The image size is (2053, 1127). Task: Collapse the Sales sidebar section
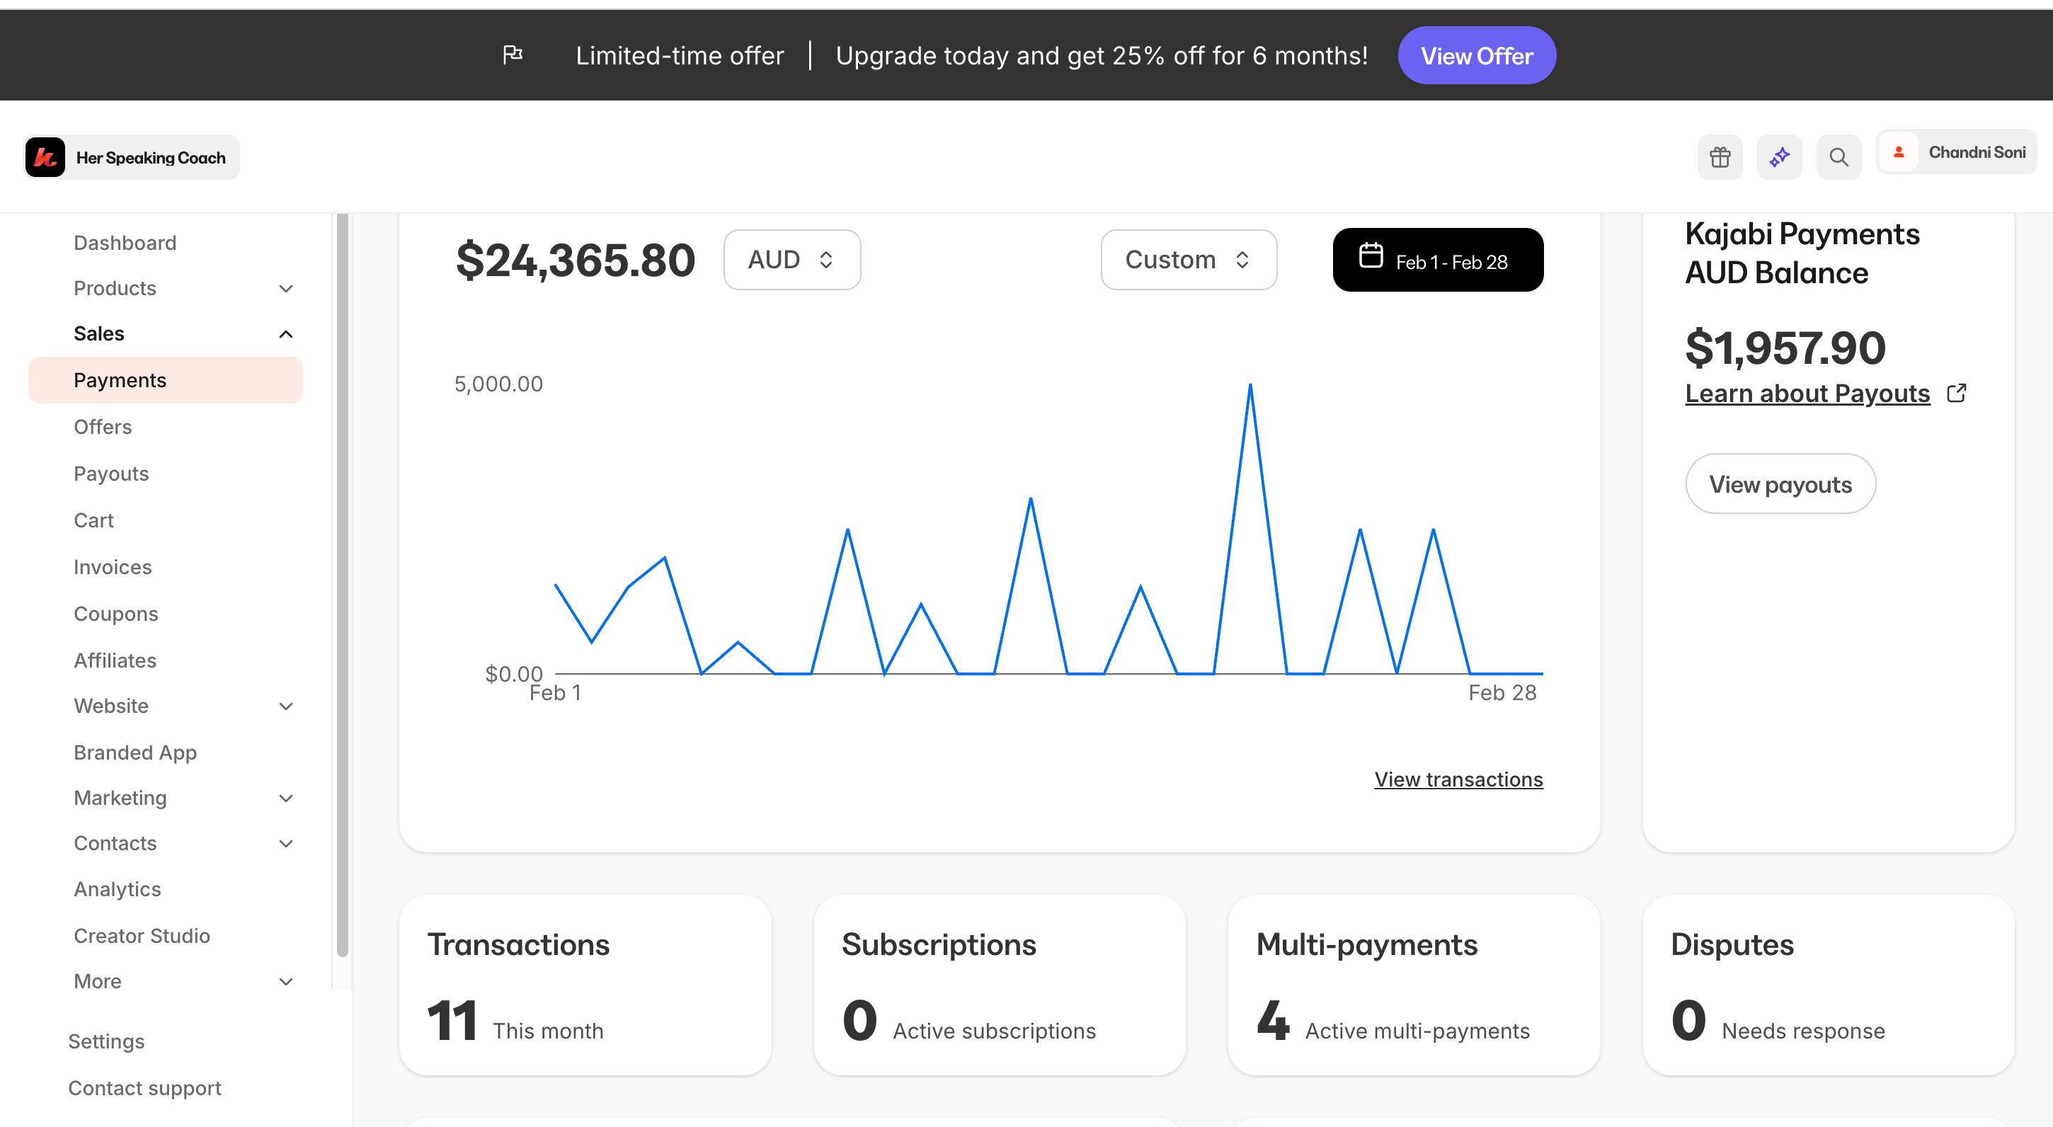[x=285, y=334]
